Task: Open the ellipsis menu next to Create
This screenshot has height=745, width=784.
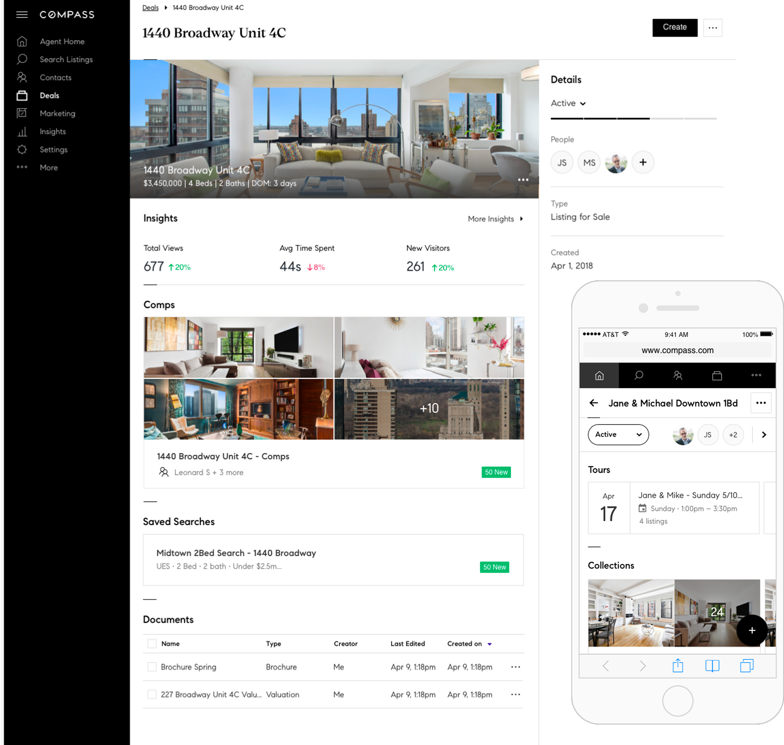Action: [x=712, y=28]
